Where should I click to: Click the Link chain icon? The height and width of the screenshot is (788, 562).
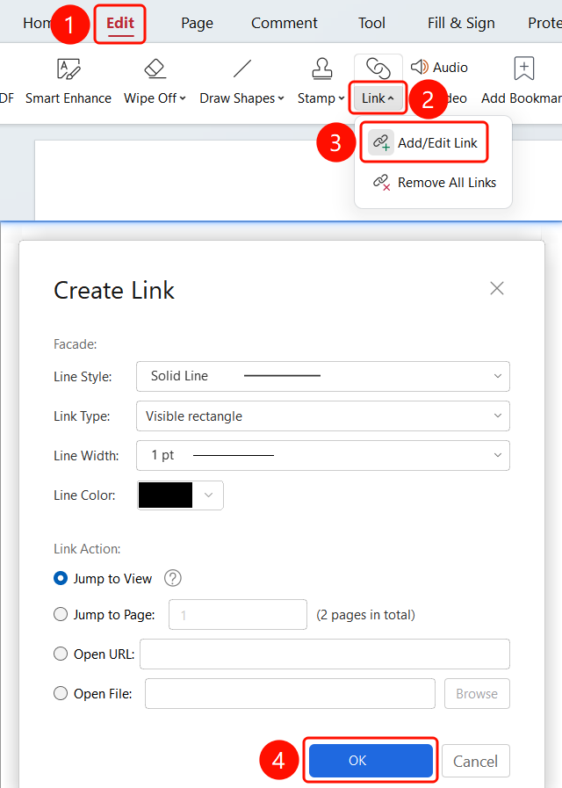click(378, 69)
